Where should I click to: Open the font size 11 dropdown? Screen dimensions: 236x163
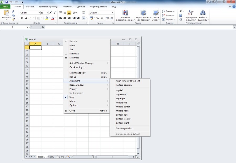click(47, 13)
